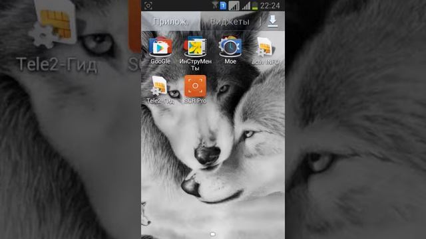Switch to the Виджеты tab

(x=230, y=21)
